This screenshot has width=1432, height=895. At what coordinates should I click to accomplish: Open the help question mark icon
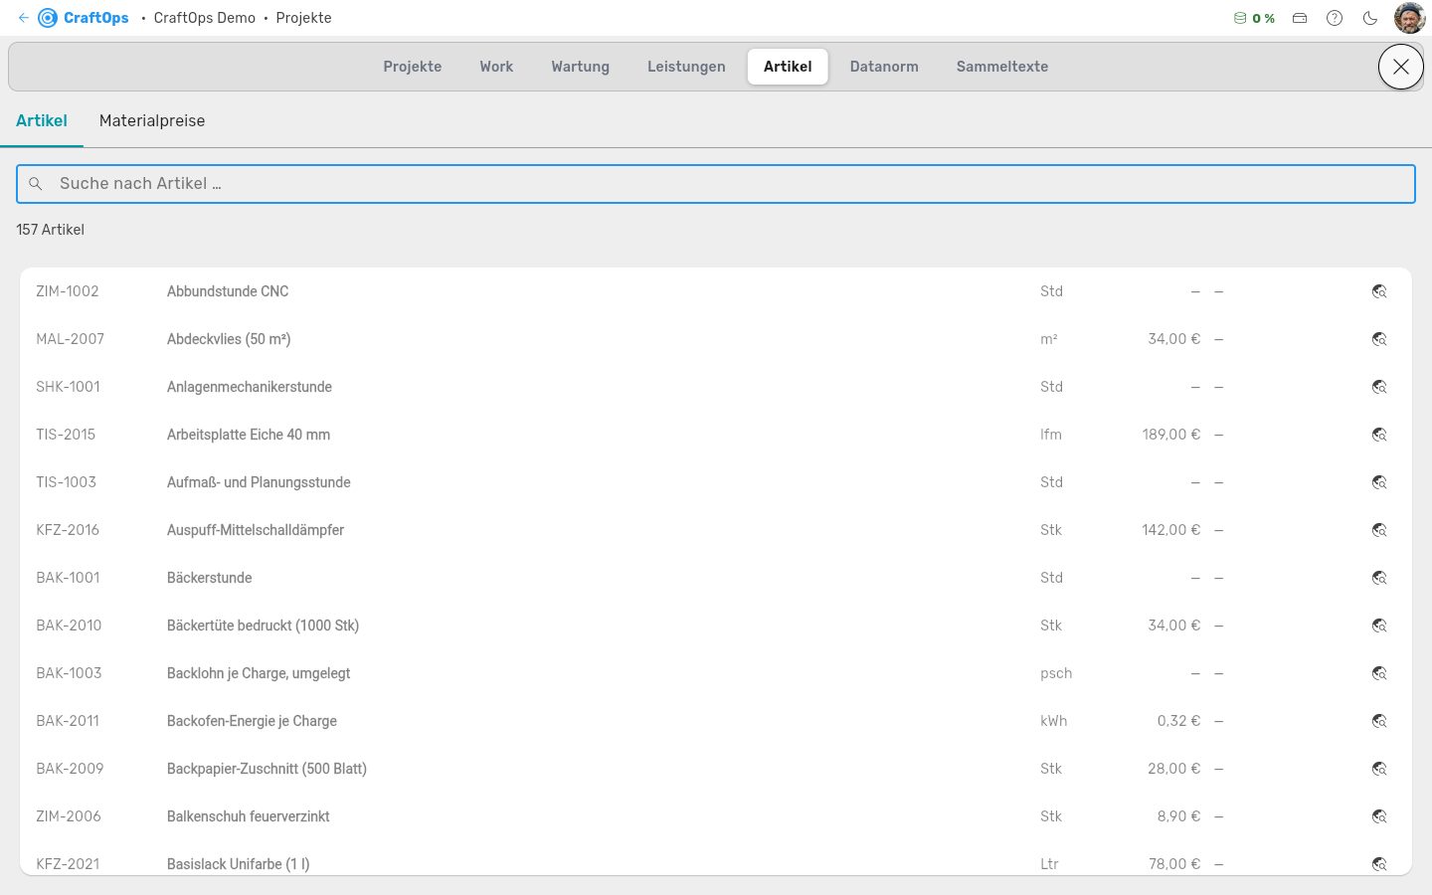pos(1335,18)
